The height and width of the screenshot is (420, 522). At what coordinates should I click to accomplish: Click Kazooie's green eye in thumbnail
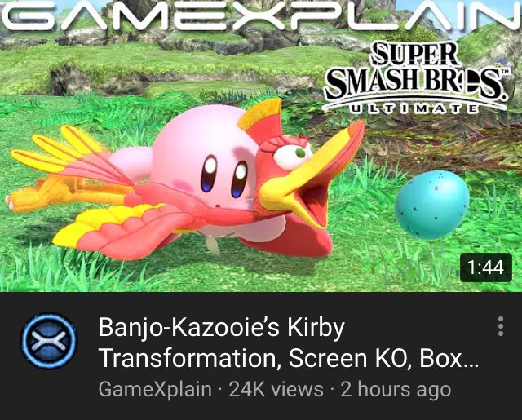coord(301,153)
